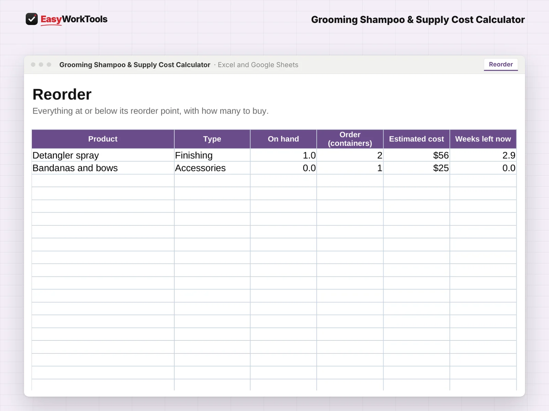
Task: Click the Reorder page heading
Action: pyautogui.click(x=62, y=95)
